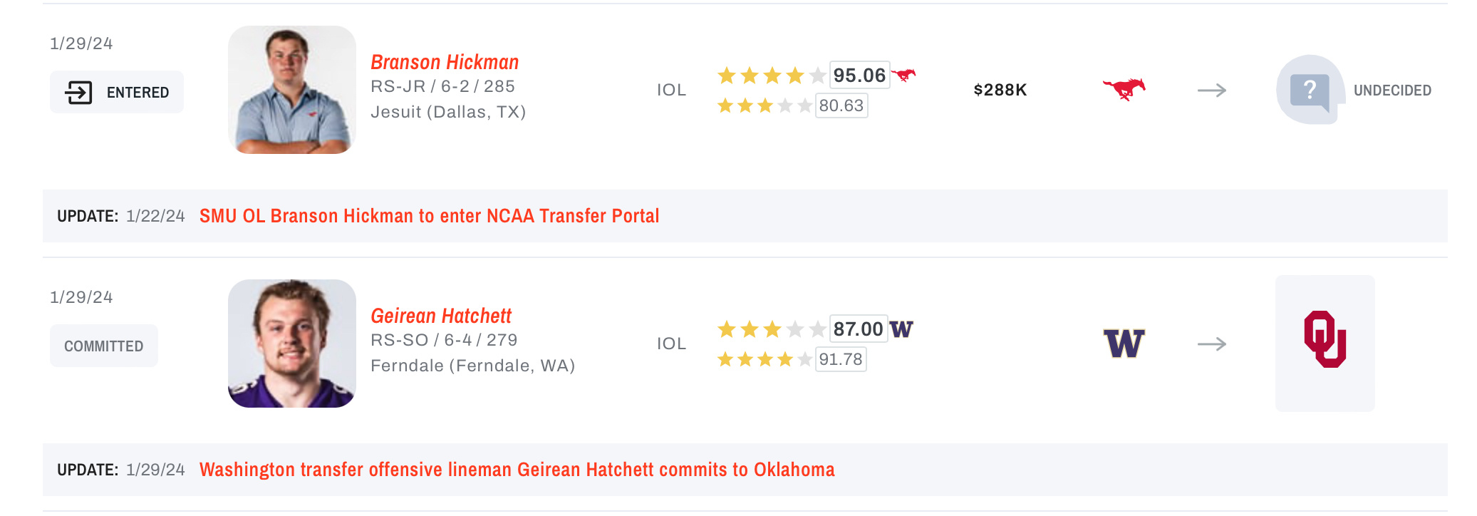Image resolution: width=1477 pixels, height=516 pixels.
Task: Click the ENTERED portal status icon
Action: click(x=78, y=92)
